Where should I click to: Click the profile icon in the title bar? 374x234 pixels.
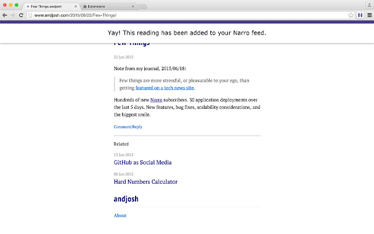tap(369, 5)
